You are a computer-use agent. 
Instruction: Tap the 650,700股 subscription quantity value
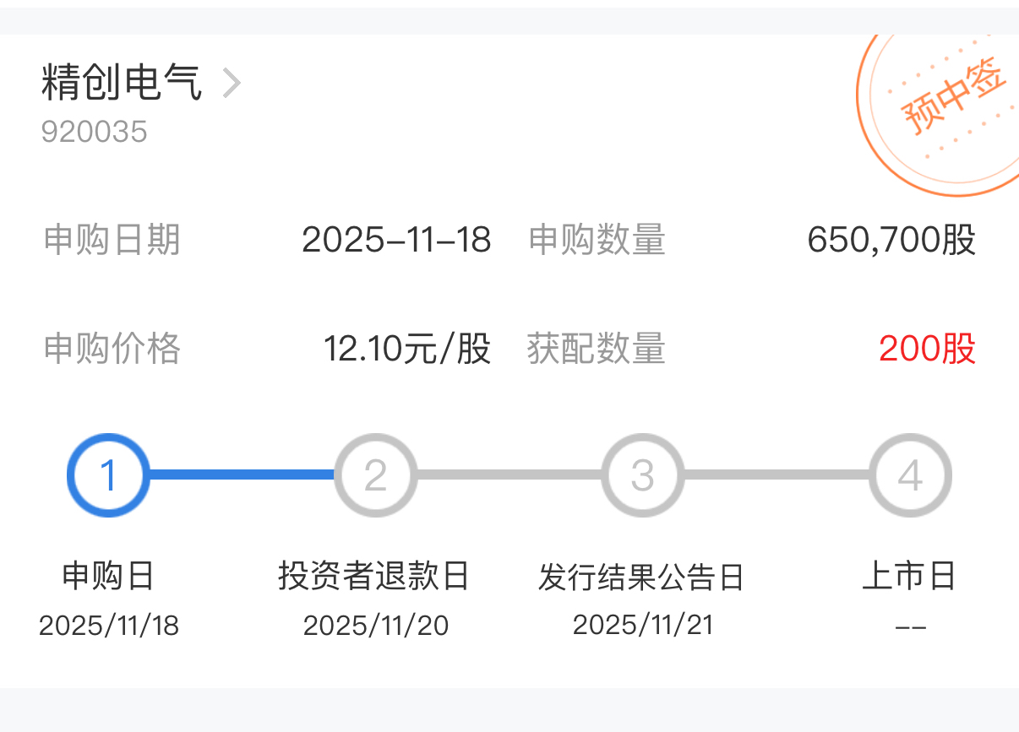tap(891, 241)
